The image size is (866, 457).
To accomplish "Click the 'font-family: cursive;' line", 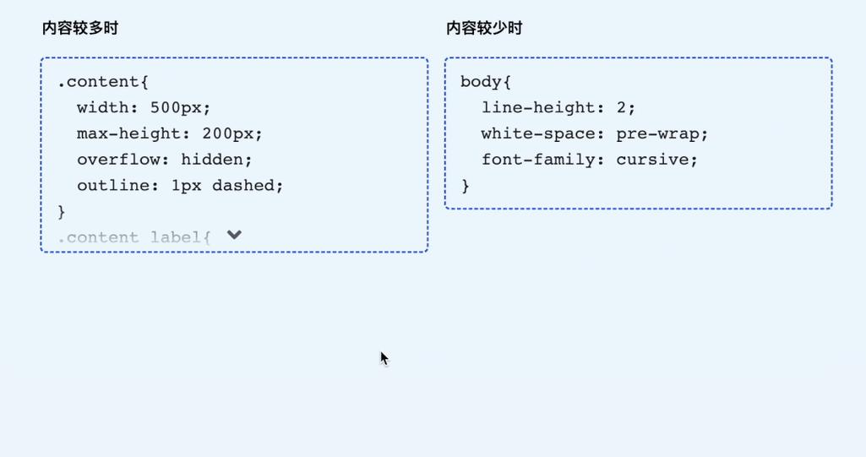I will pyautogui.click(x=589, y=160).
